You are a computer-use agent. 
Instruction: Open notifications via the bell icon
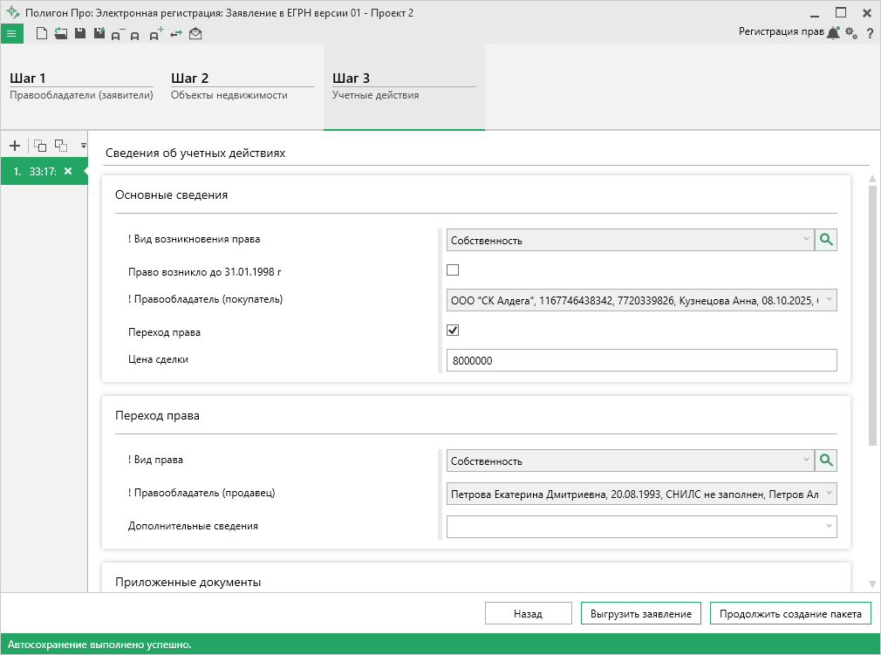point(833,32)
